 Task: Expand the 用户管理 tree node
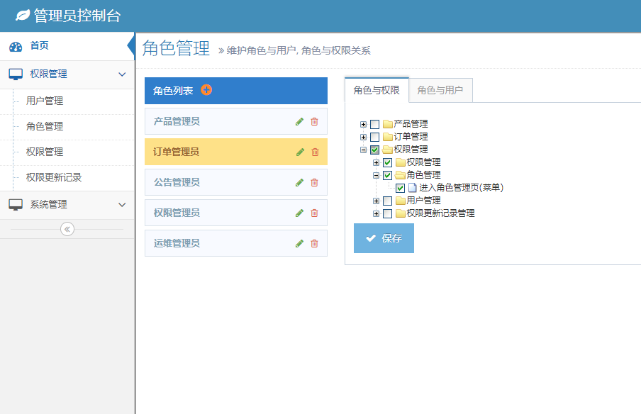tap(376, 201)
